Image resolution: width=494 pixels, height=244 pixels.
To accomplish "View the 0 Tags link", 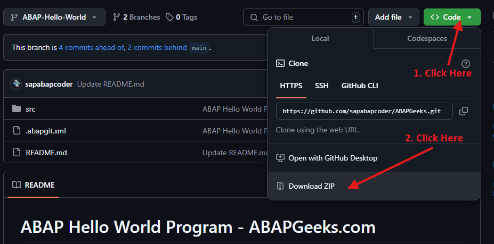I will tap(182, 17).
